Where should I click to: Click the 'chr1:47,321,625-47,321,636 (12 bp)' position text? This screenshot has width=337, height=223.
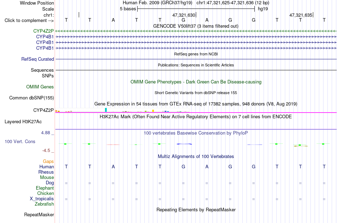coord(233,3)
